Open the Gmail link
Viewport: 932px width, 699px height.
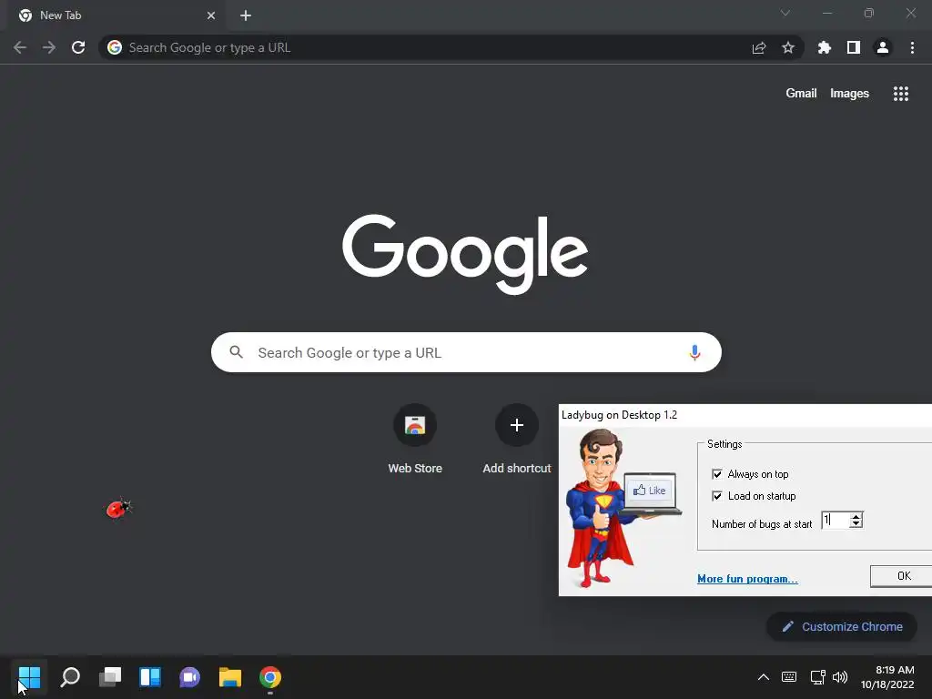801,94
